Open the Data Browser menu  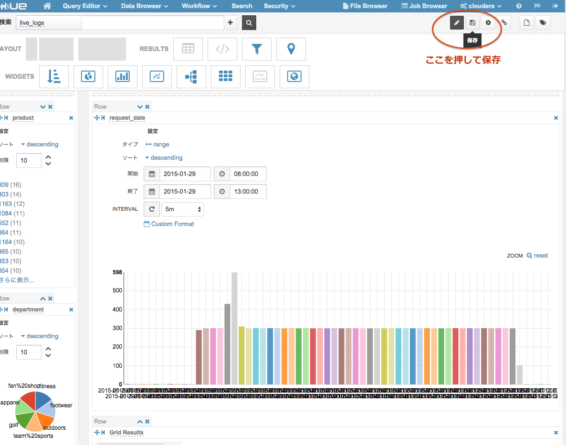tap(145, 6)
